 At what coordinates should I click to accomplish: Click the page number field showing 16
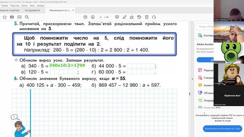coord(101,17)
